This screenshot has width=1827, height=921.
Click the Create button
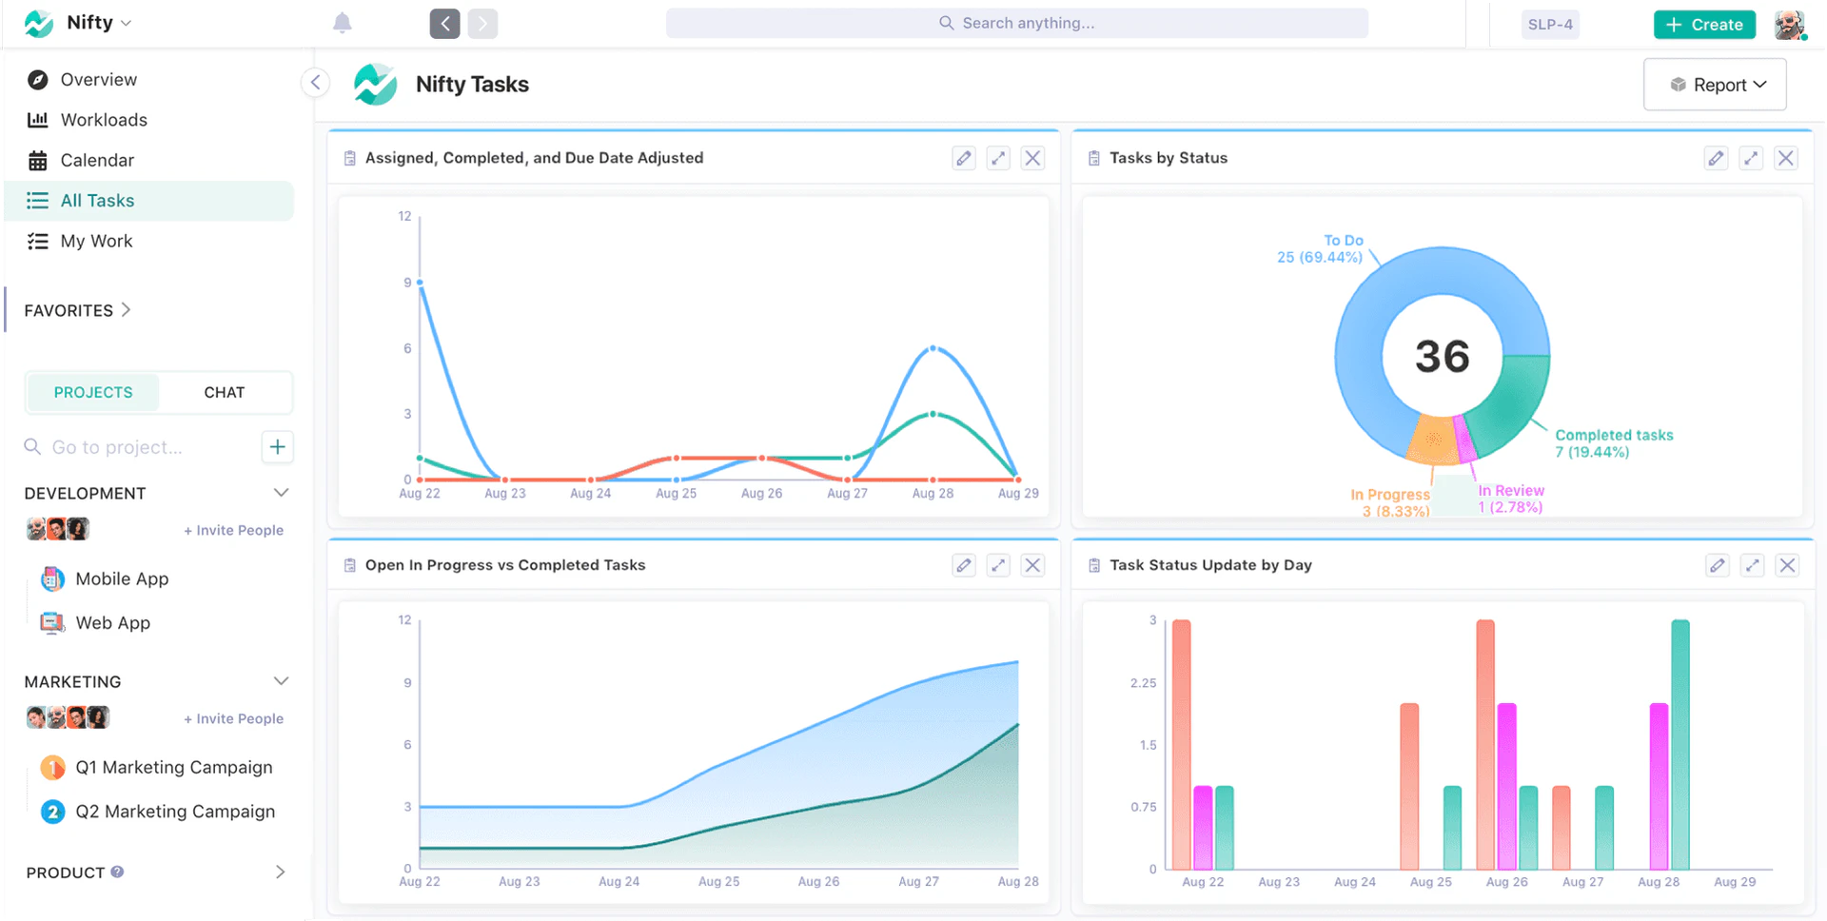(x=1703, y=24)
